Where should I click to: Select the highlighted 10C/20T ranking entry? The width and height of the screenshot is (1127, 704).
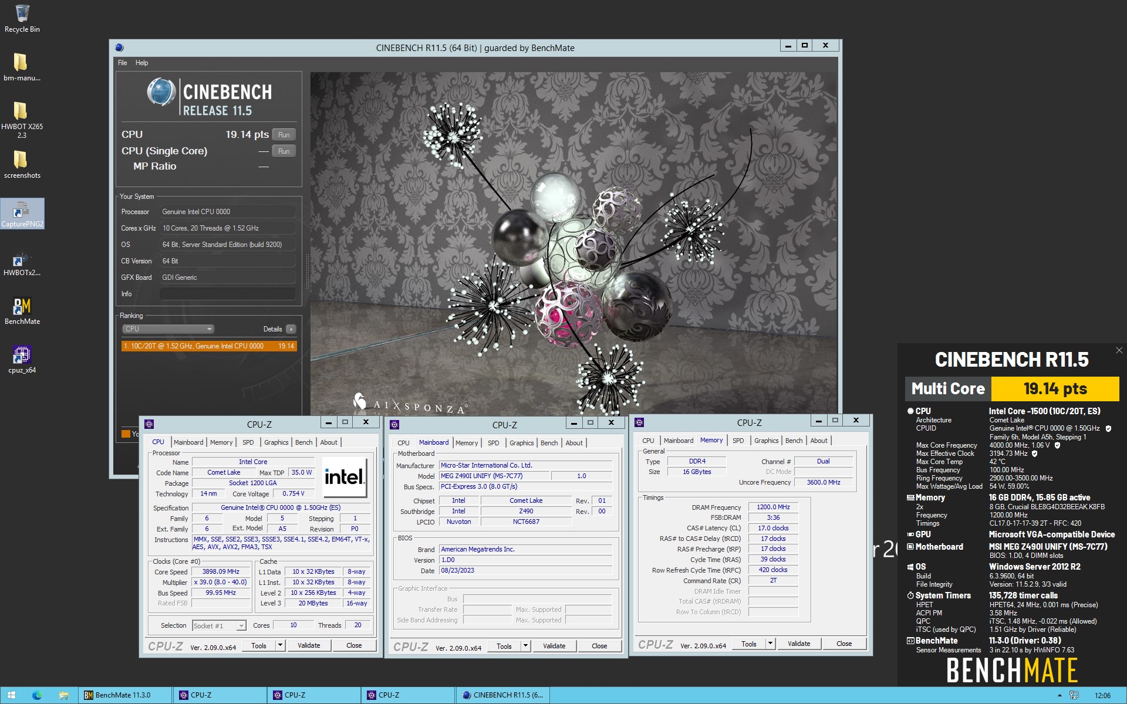click(209, 346)
